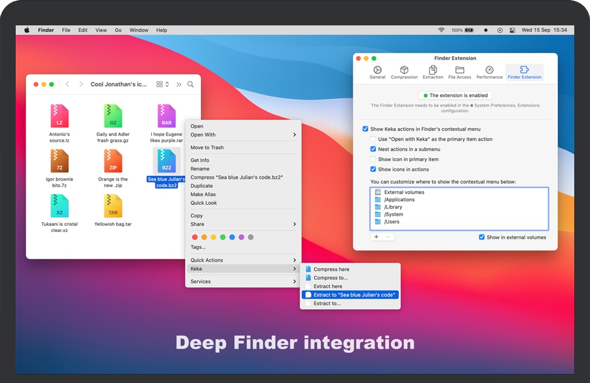Viewport: 590px width, 383px height.
Task: Click the plus button below folder list
Action: tap(376, 237)
